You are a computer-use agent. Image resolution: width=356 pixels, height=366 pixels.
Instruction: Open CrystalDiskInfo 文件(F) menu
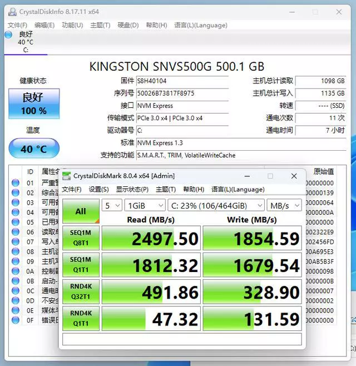coord(17,25)
